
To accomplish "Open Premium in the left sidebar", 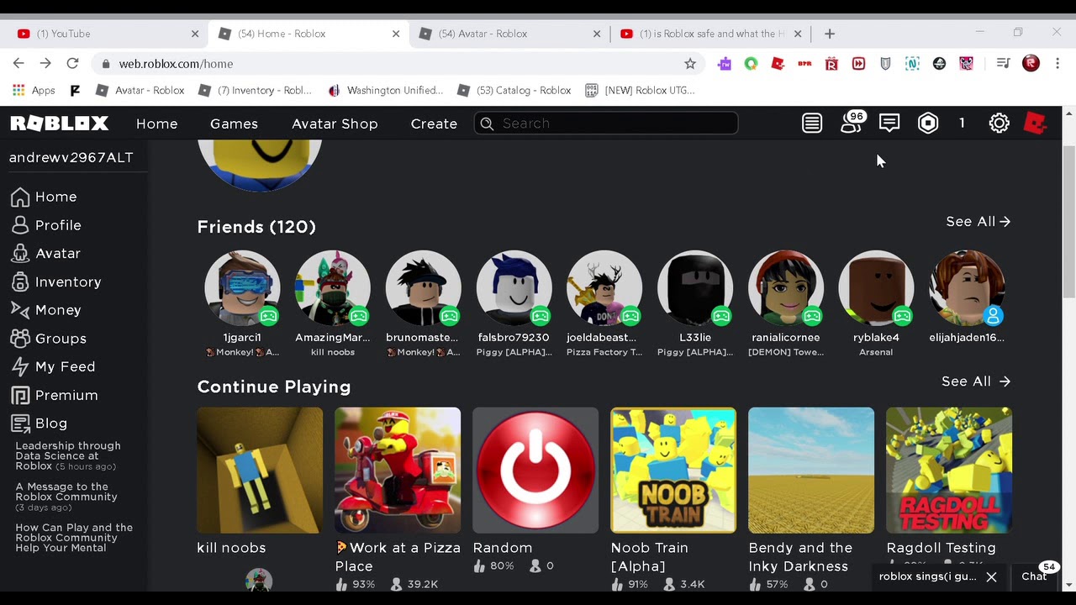I will (x=55, y=395).
